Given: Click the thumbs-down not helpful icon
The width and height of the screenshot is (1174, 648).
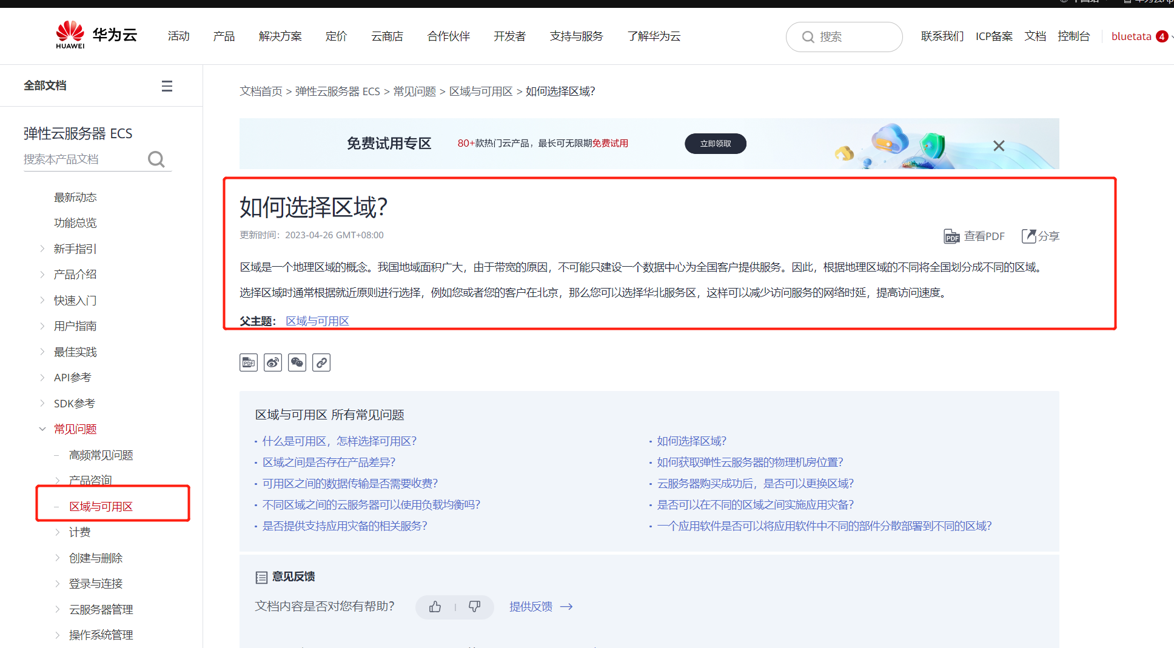Looking at the screenshot, I should [474, 607].
